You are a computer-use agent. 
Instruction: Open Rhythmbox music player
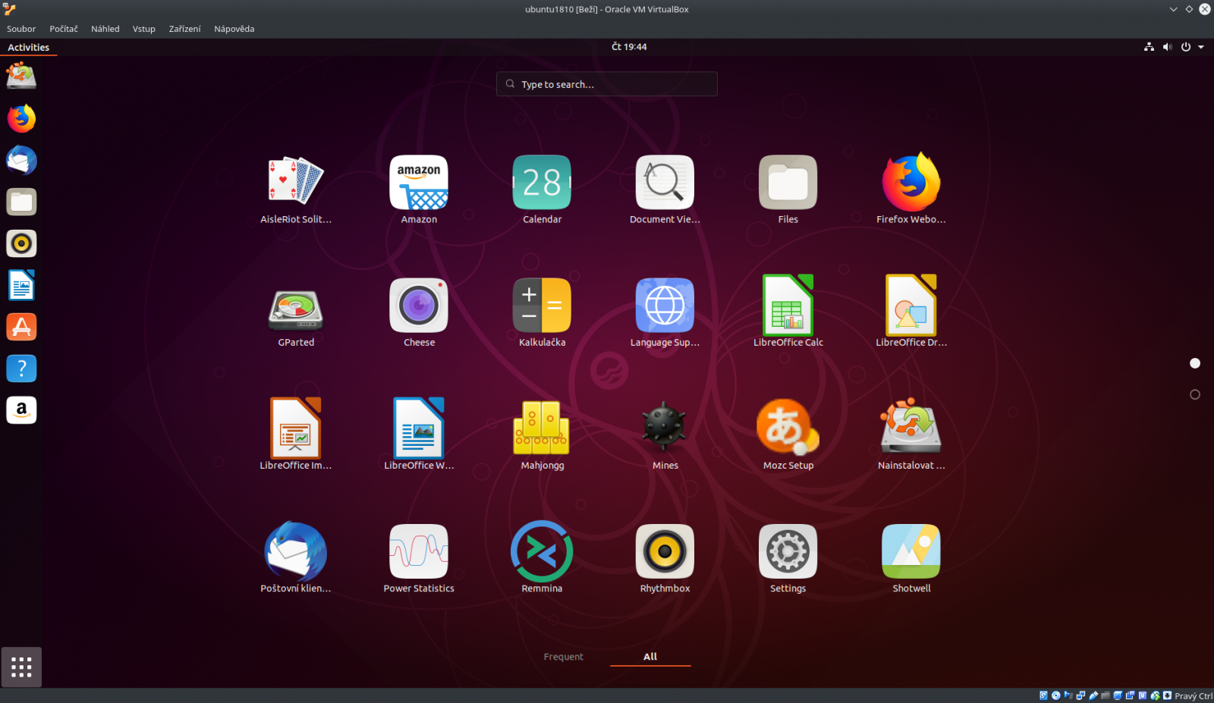click(x=664, y=551)
